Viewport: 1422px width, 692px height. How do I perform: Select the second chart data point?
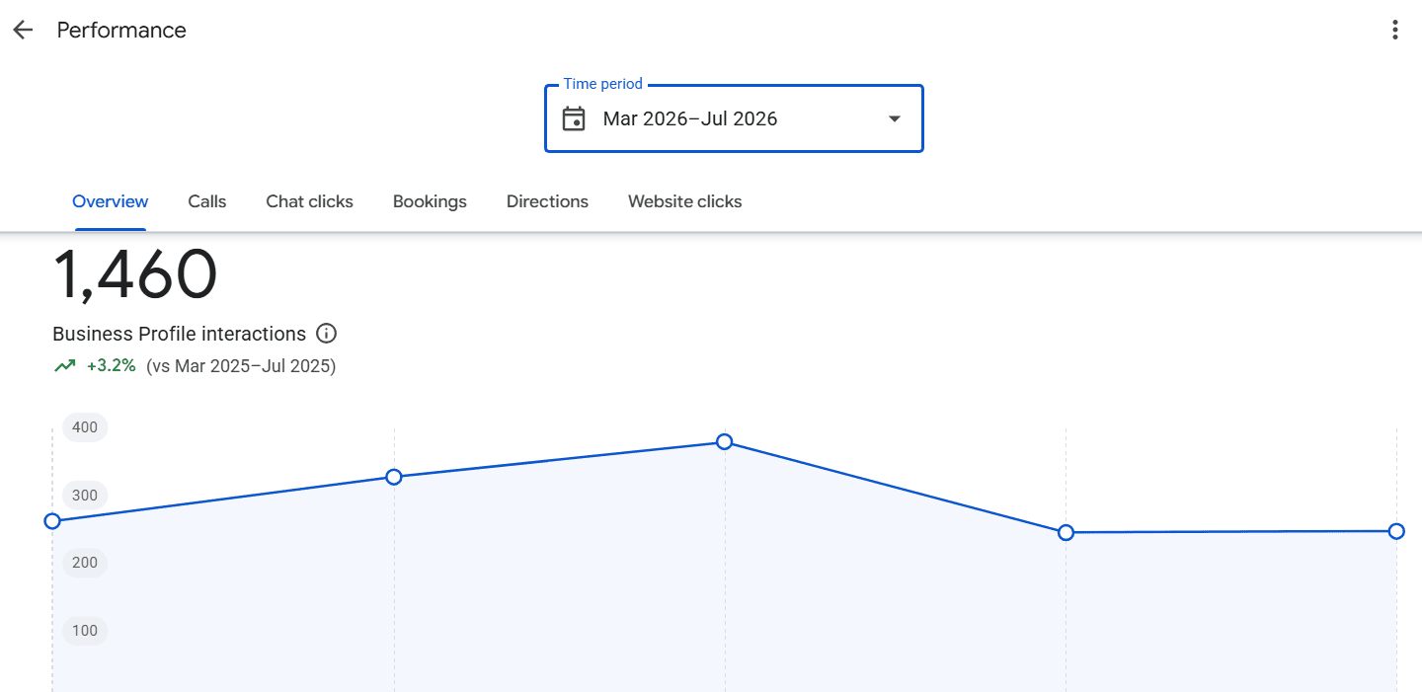point(394,477)
